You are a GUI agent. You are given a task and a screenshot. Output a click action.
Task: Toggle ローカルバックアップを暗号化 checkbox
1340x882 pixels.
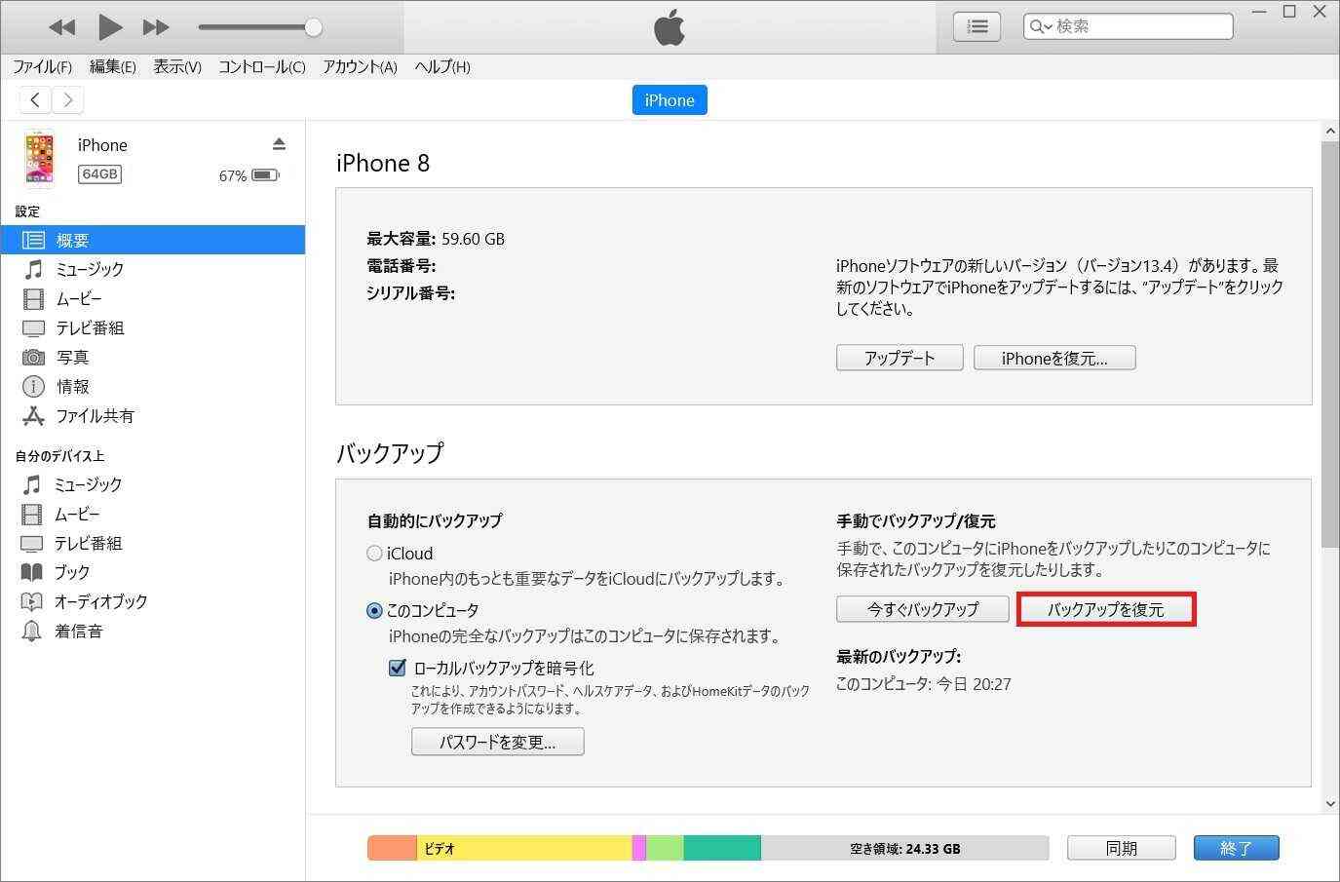[397, 668]
